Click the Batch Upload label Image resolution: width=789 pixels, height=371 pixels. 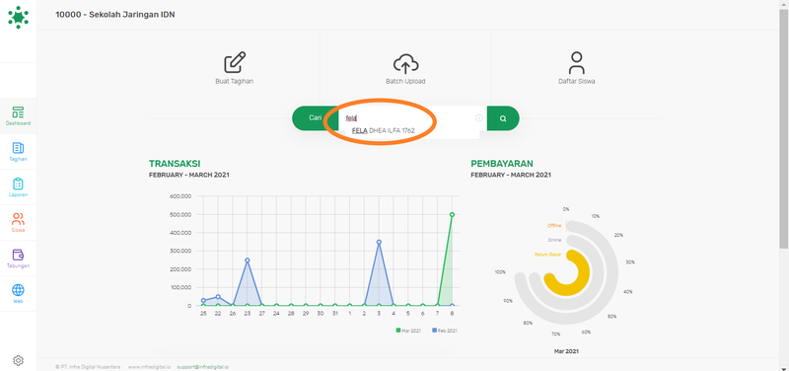pyautogui.click(x=405, y=81)
